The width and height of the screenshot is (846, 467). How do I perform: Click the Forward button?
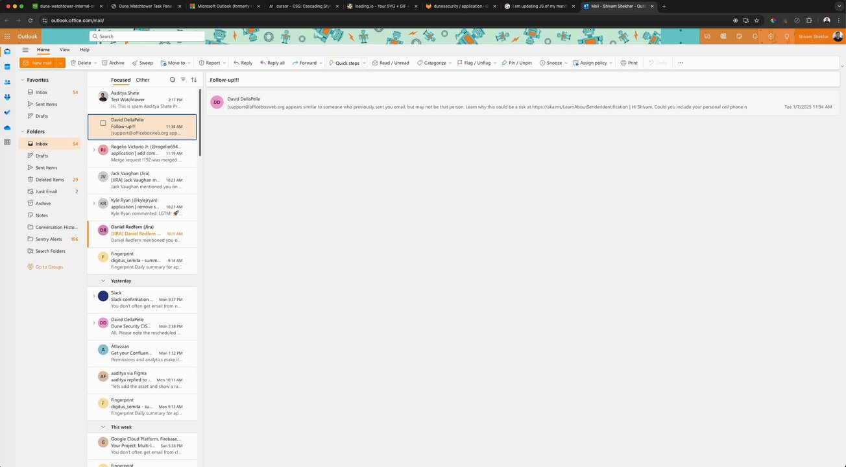click(x=304, y=63)
